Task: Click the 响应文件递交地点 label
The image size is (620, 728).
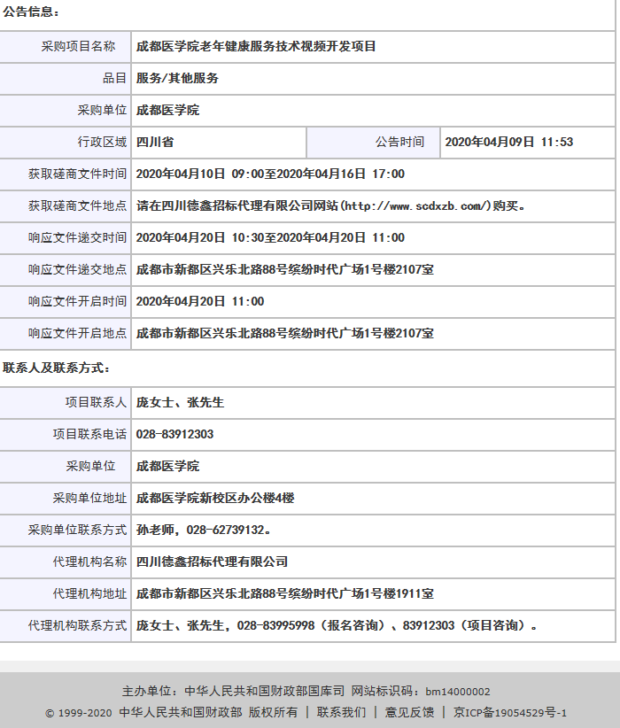Action: (78, 269)
